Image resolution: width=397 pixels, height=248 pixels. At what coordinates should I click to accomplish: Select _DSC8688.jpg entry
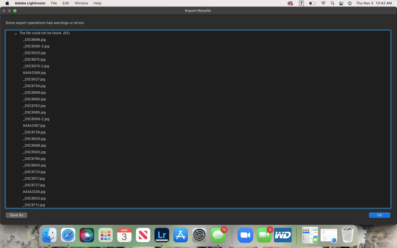[34, 145]
